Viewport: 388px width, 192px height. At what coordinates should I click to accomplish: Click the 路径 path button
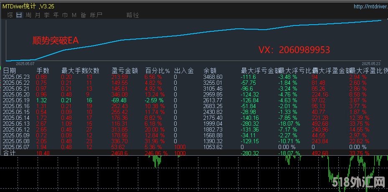coord(132,15)
